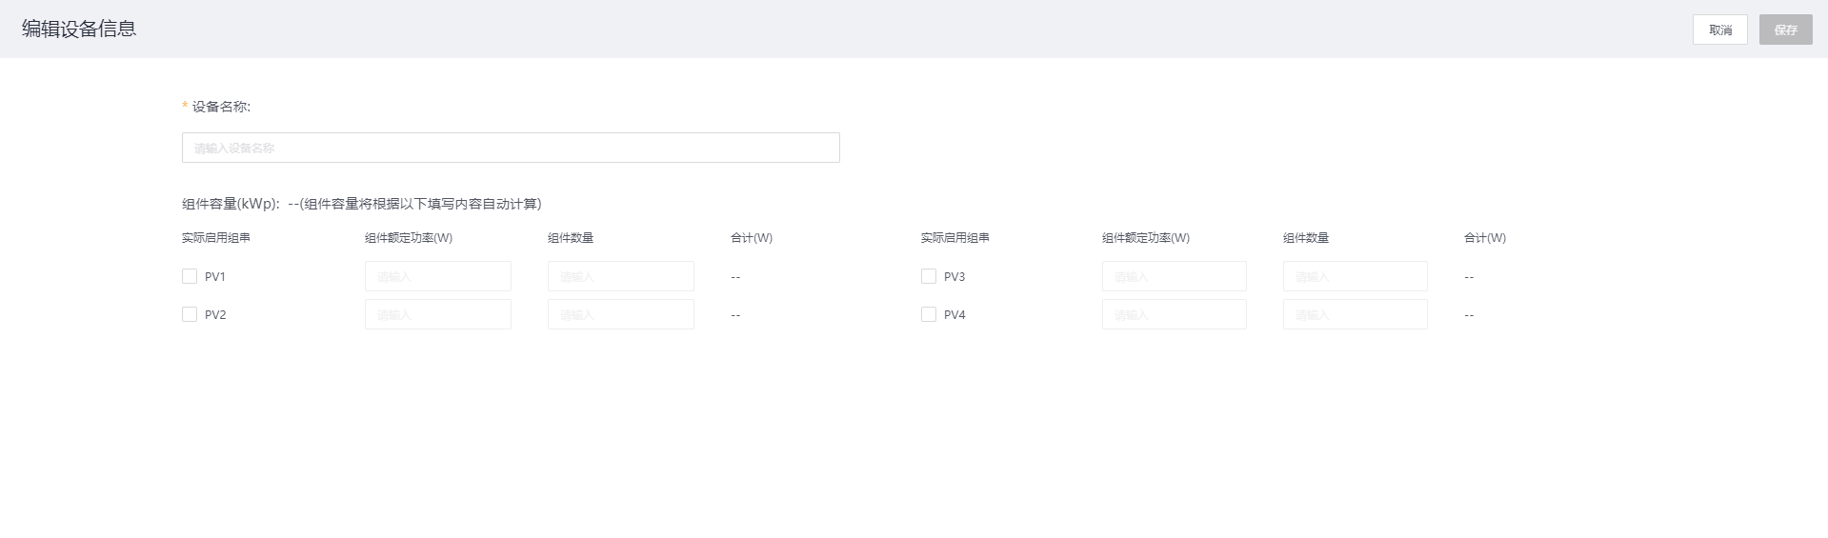1828x538 pixels.
Task: Check the PV3 string checkbox
Action: coord(929,276)
